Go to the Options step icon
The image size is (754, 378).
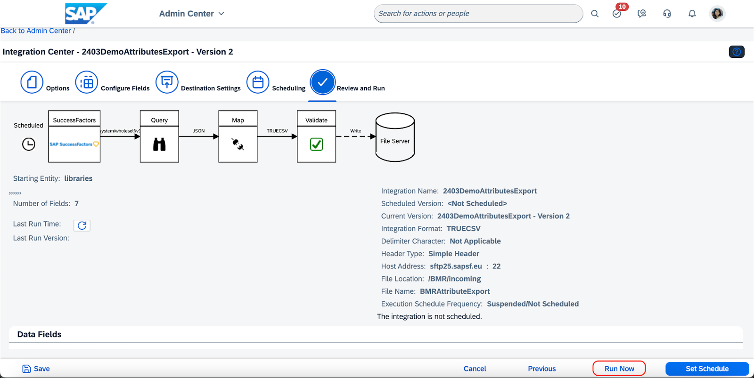pos(32,82)
